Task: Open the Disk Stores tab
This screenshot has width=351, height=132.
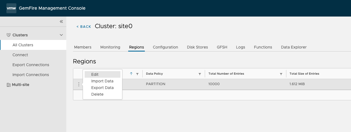Action: click(x=198, y=47)
